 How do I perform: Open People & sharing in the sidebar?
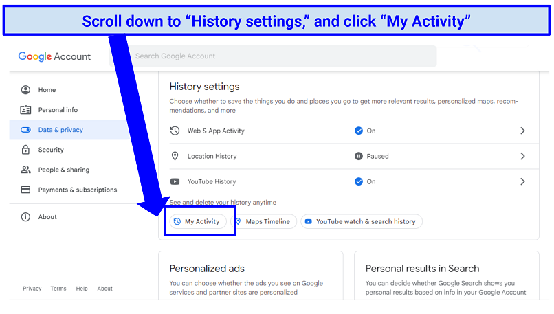click(x=64, y=170)
